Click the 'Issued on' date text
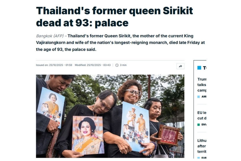241x161 pixels. pos(54,65)
